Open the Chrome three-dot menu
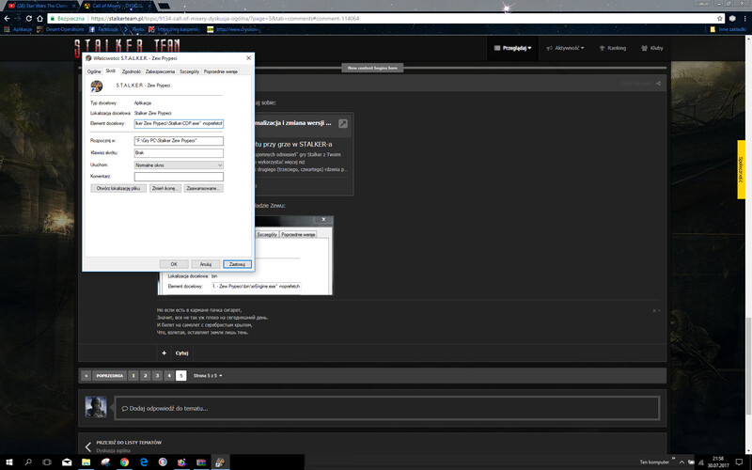The width and height of the screenshot is (752, 470). point(745,18)
